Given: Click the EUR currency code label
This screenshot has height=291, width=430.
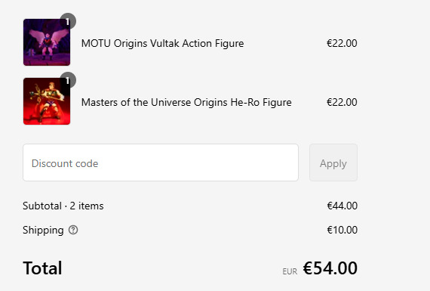Looking at the screenshot, I should click(290, 271).
